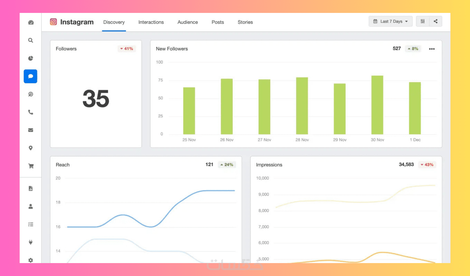
Task: Click the Impressions card title
Action: (269, 165)
